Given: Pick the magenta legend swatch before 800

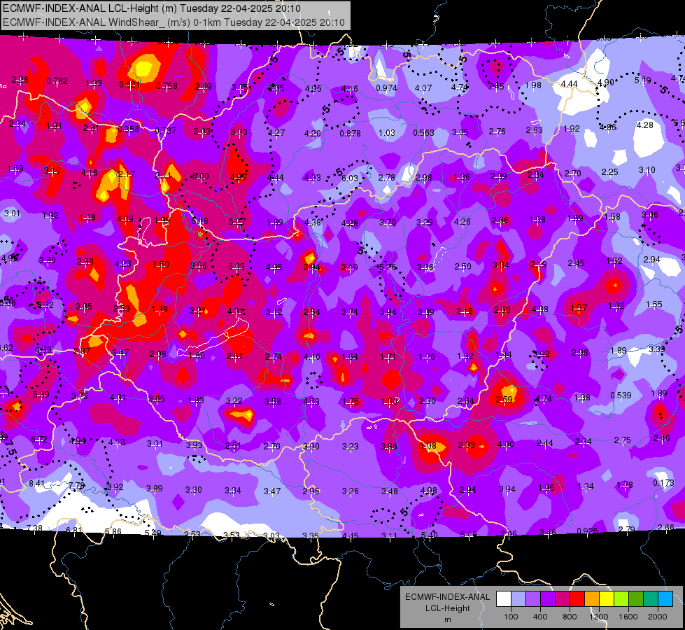Looking at the screenshot, I should (563, 599).
